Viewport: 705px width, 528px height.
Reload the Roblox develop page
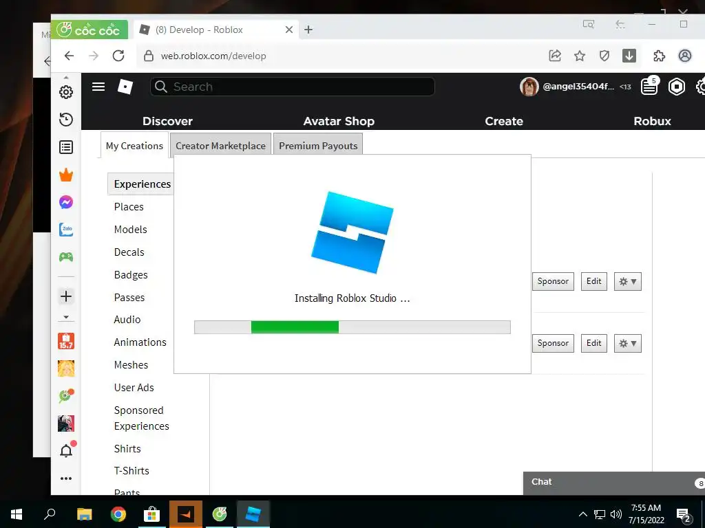[118, 56]
